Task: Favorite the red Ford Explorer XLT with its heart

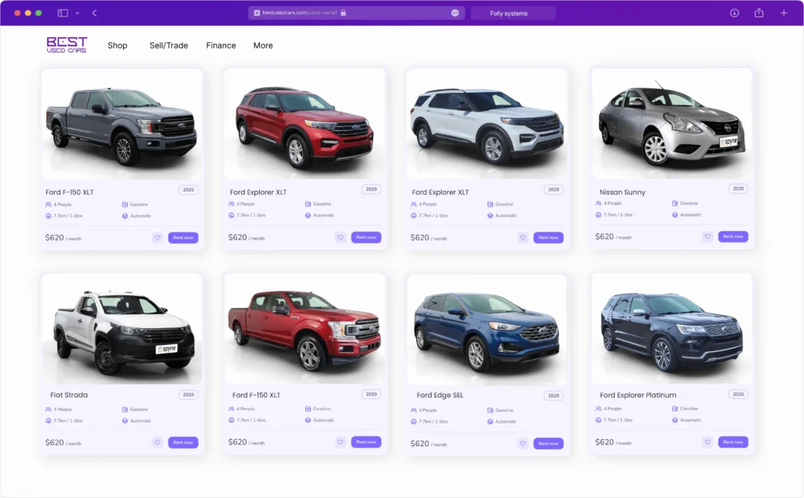Action: pos(340,237)
